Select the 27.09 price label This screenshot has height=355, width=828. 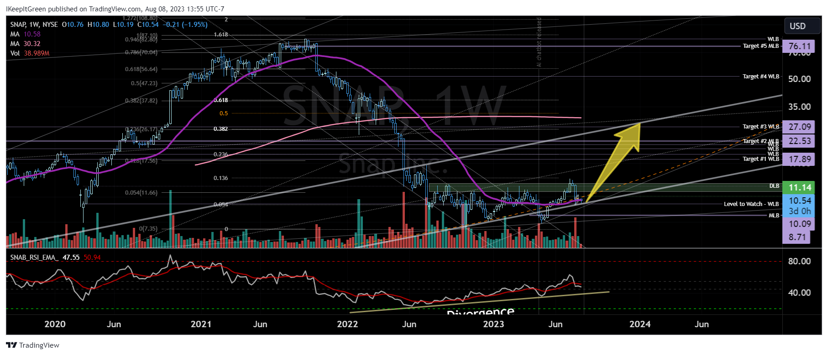(799, 127)
